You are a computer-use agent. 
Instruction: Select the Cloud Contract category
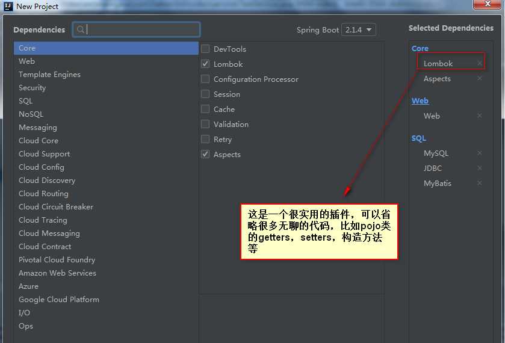click(106, 246)
